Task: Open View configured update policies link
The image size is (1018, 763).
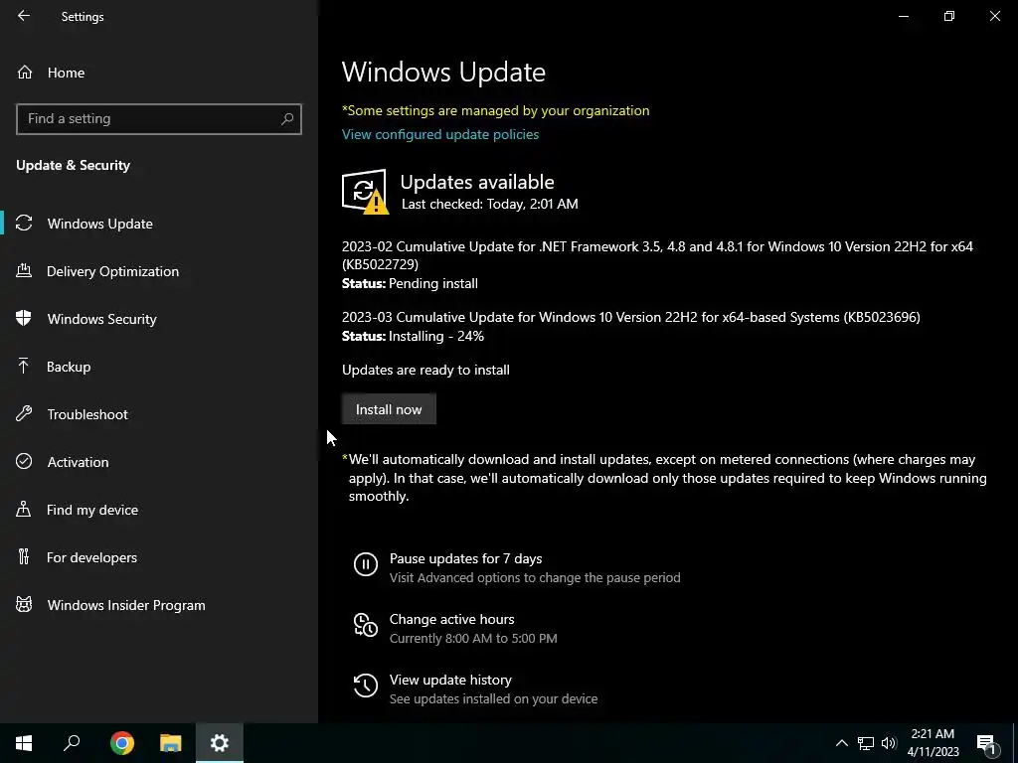Action: 440,134
